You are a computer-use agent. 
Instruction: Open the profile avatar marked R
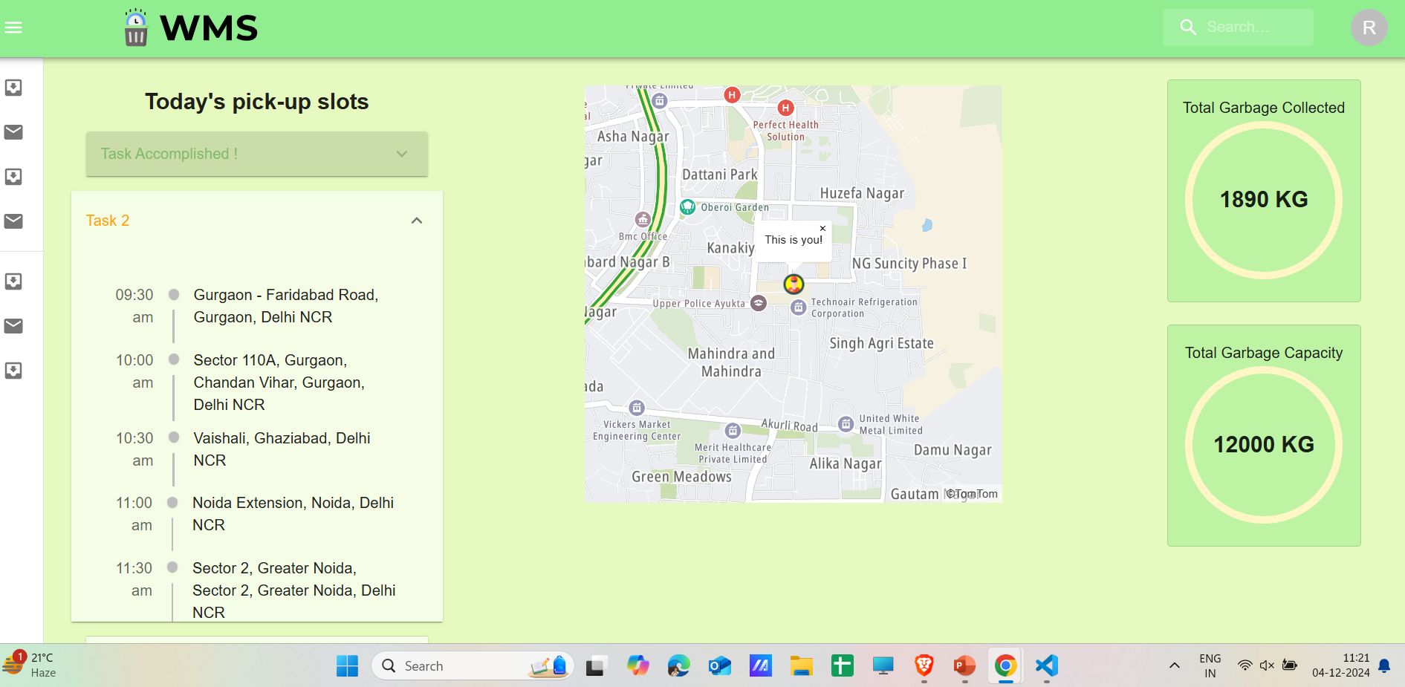pos(1369,27)
